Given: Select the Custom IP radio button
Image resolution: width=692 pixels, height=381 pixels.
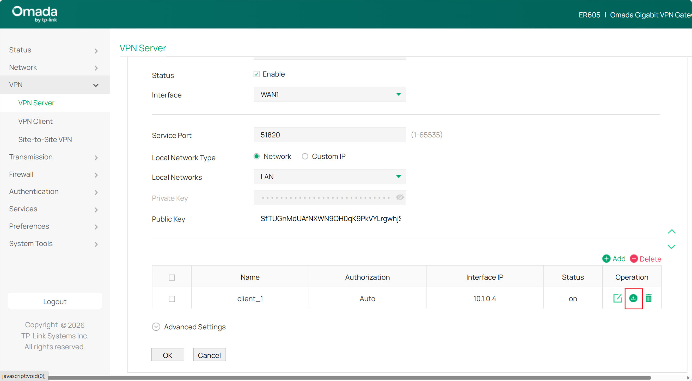Looking at the screenshot, I should coord(305,156).
